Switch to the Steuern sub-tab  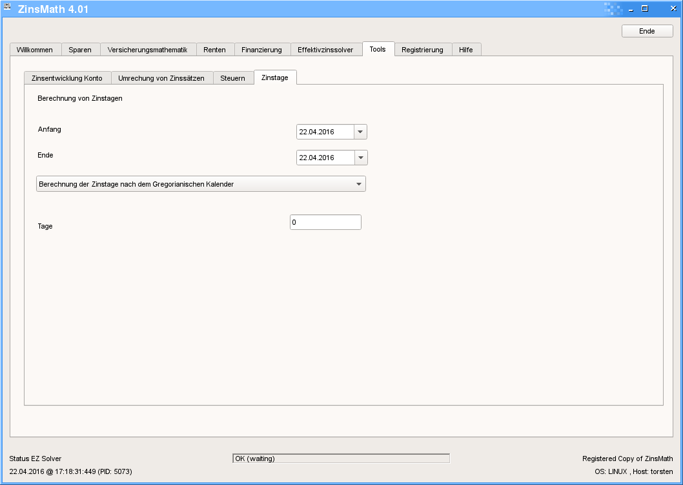click(233, 78)
